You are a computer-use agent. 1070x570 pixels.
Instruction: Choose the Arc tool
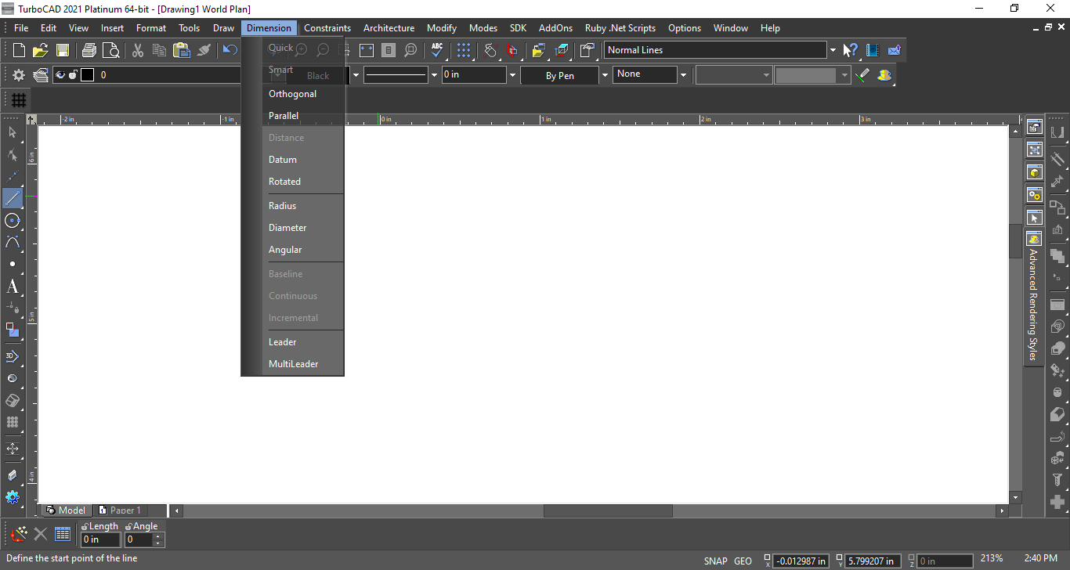point(13,242)
